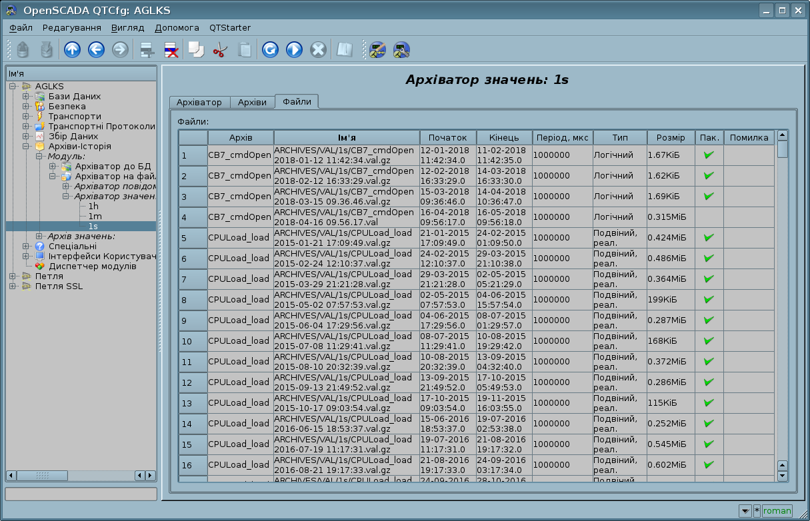Click the Розмір column header
This screenshot has width=810, height=521.
(670, 138)
